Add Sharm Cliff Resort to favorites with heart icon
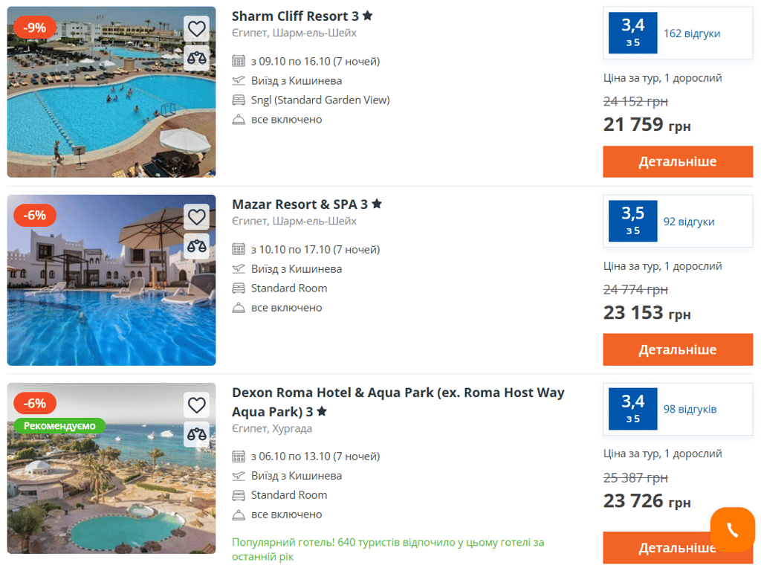Screen dimensions: 761x571 196,28
